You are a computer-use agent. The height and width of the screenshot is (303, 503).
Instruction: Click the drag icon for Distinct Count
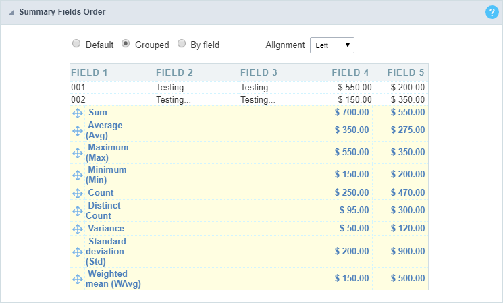[78, 211]
